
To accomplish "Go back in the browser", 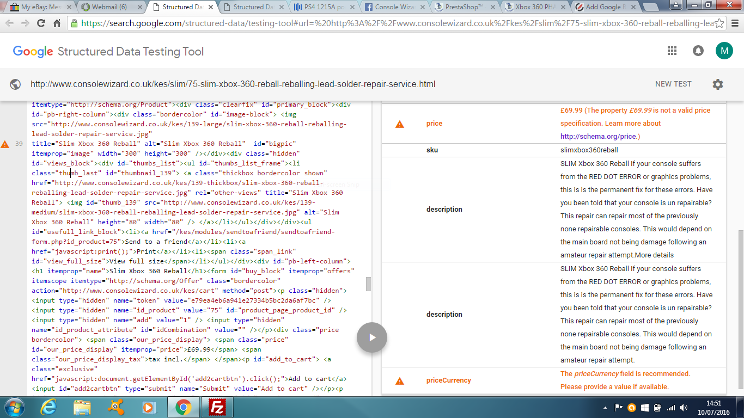I will 10,23.
